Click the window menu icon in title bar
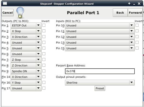The height and width of the screenshot is (107, 144). tap(5, 4)
